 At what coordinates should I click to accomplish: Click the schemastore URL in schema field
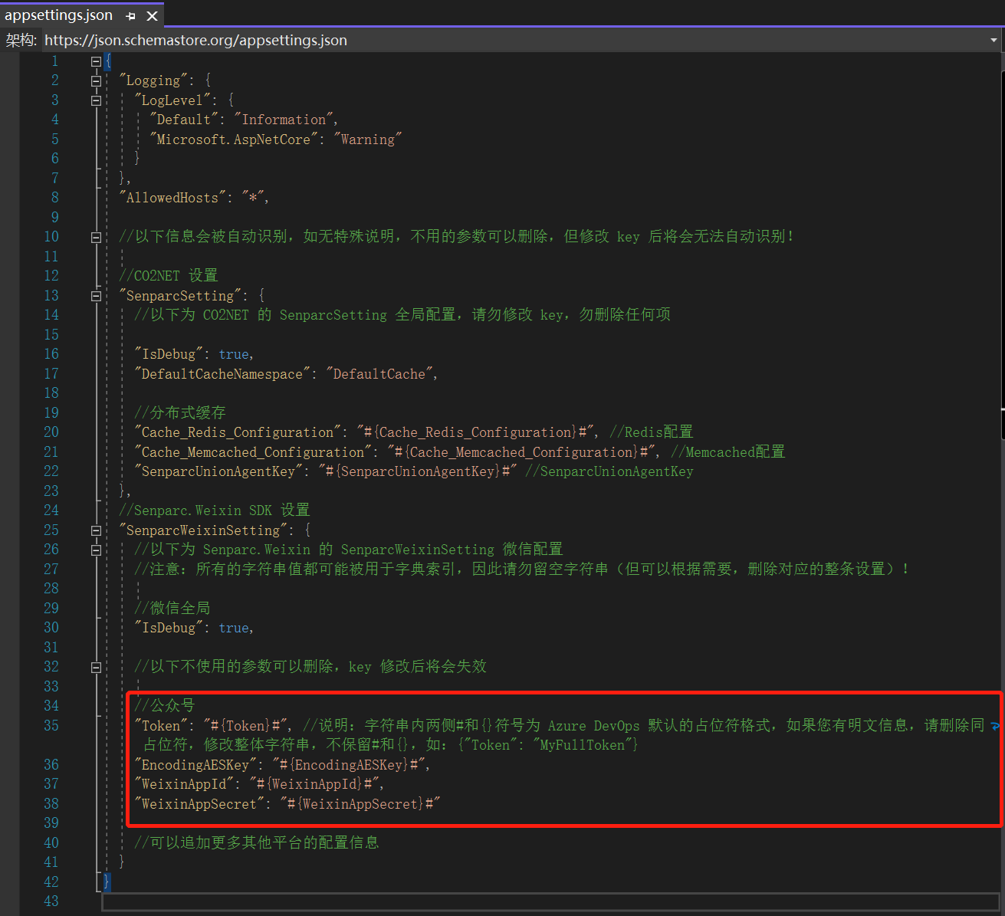click(195, 41)
